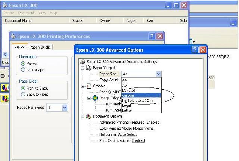This screenshot has width=239, height=161.
Task: Click the Status column header
Action: [83, 21]
